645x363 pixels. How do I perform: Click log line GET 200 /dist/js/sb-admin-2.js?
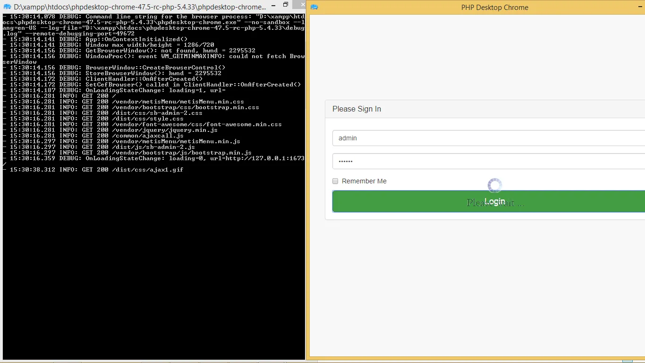99,147
